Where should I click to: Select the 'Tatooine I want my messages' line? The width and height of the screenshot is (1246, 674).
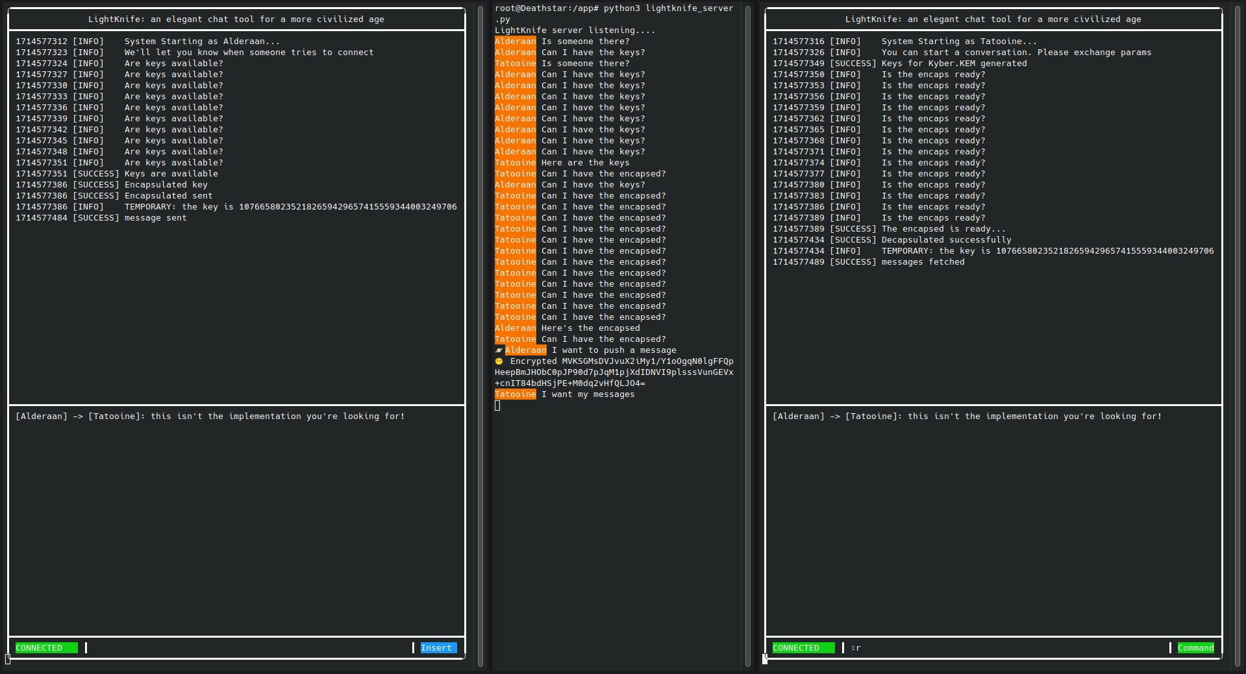point(565,394)
